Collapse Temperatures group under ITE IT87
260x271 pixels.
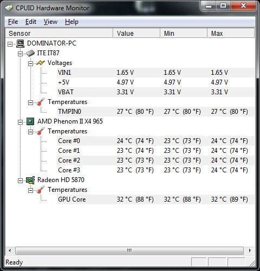pos(30,102)
